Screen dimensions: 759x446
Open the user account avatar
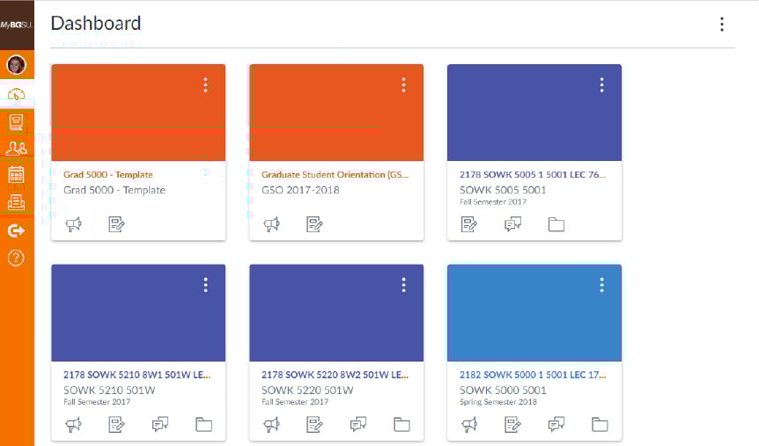pos(16,65)
